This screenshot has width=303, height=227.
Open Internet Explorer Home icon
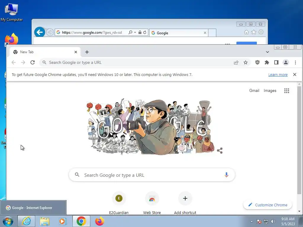pyautogui.click(x=246, y=32)
